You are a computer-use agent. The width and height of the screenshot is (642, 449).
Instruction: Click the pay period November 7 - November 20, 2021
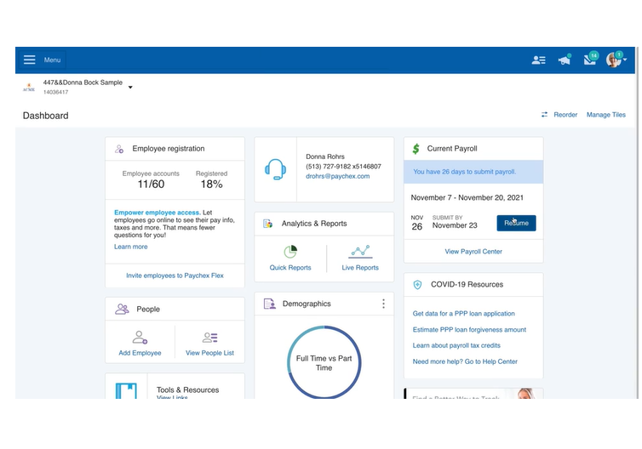pyautogui.click(x=467, y=197)
